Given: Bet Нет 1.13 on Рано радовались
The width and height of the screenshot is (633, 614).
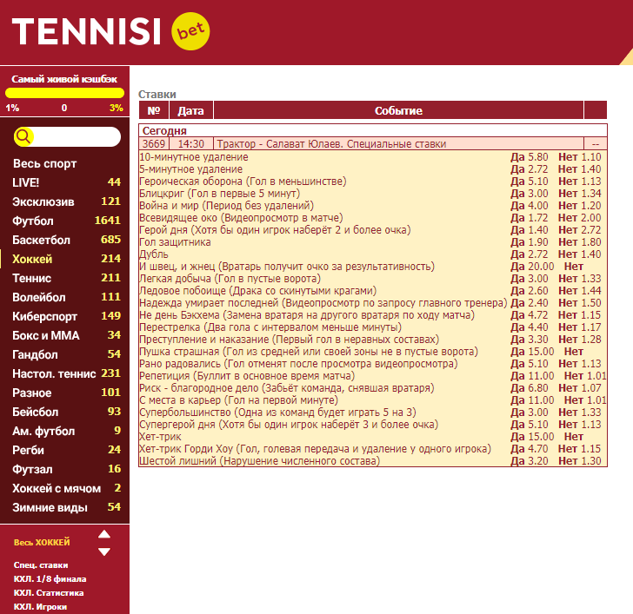Looking at the screenshot, I should coord(580,364).
